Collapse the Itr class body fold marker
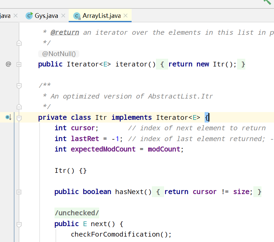The image size is (274, 242). pyautogui.click(x=19, y=118)
